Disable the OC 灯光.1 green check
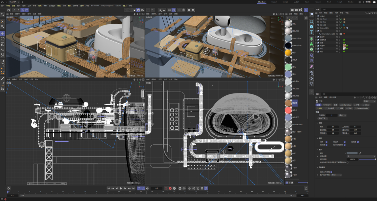Screen dimensions: 377x201 [x=341, y=19]
